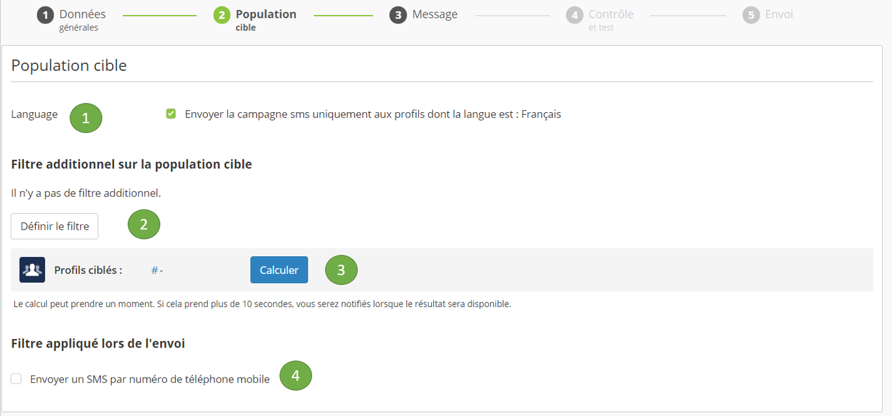Click the targeted profiles count value
Image resolution: width=892 pixels, height=416 pixels.
(157, 270)
